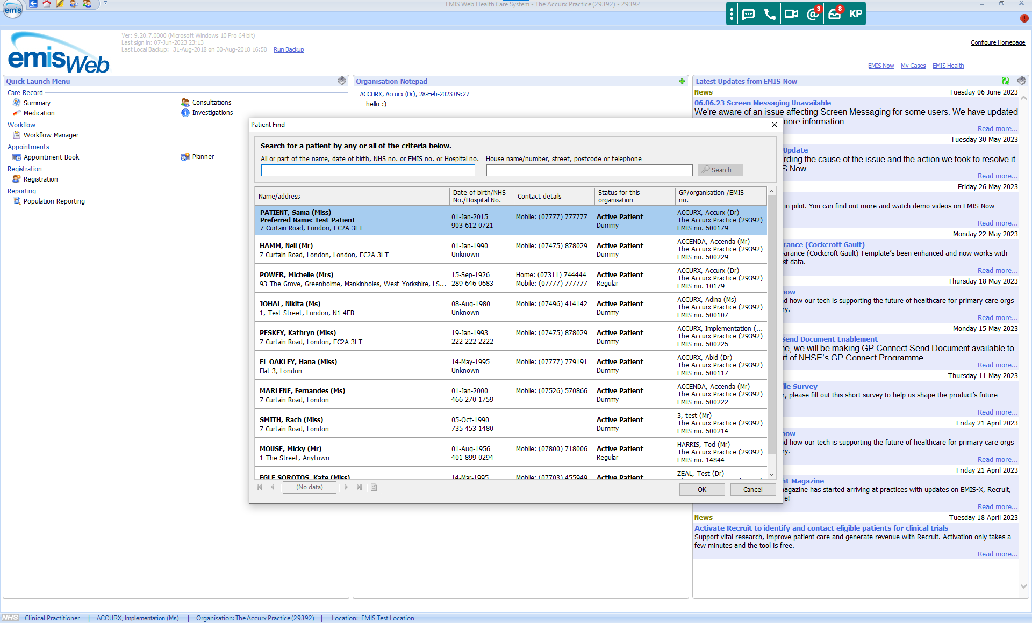Click the Status for this organisation column header
This screenshot has height=623, width=1032.
click(635, 196)
